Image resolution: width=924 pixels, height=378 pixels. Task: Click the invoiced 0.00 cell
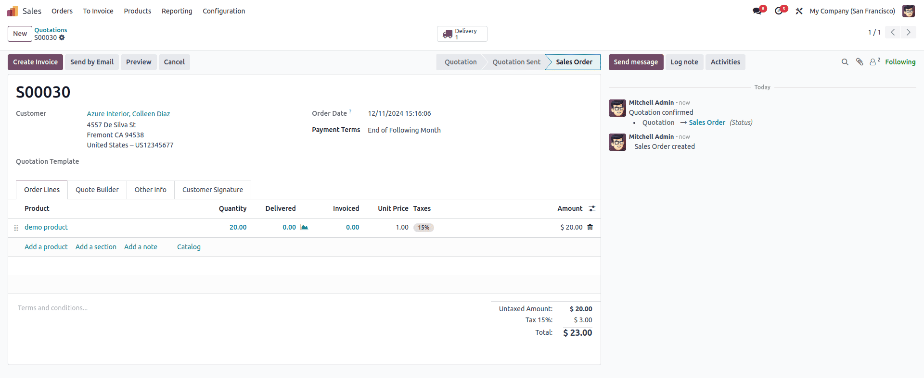tap(352, 227)
